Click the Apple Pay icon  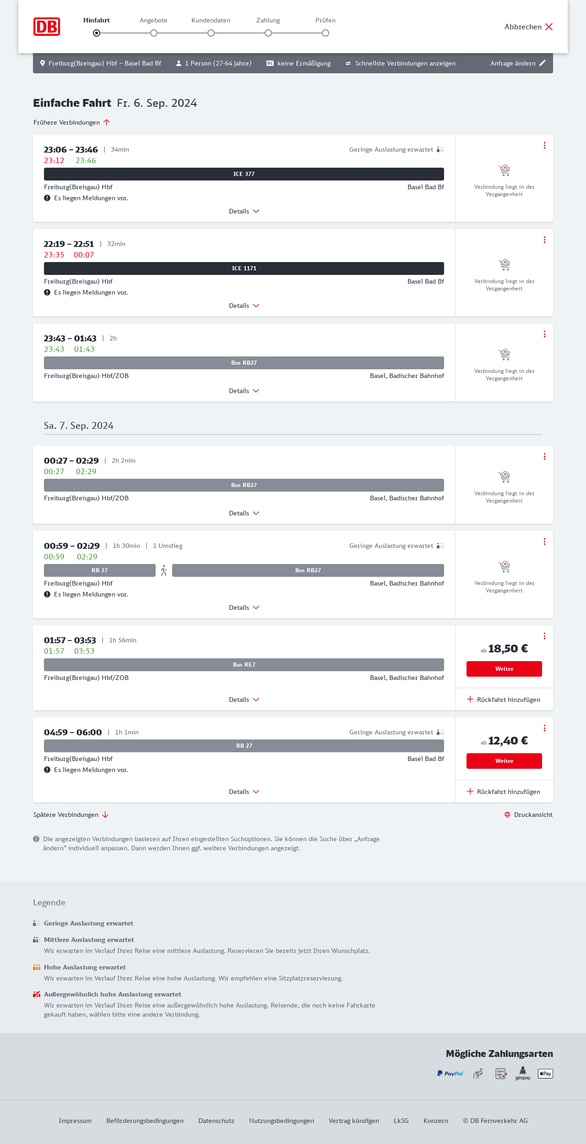click(x=545, y=1073)
